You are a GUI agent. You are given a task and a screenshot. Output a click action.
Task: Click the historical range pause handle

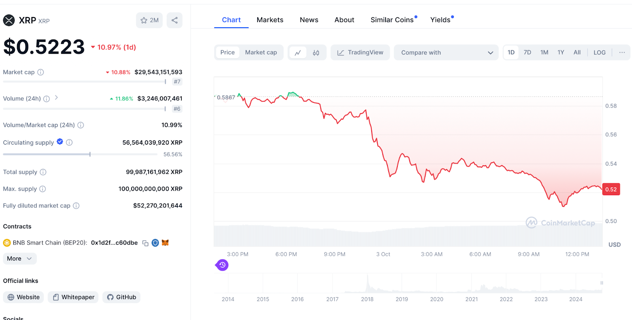[602, 283]
